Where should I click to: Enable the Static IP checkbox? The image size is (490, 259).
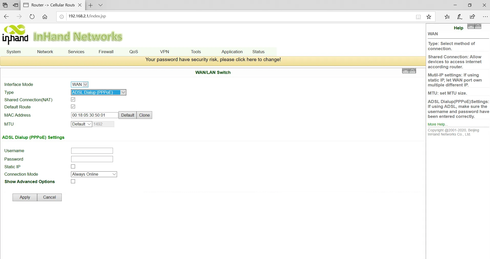(x=73, y=166)
